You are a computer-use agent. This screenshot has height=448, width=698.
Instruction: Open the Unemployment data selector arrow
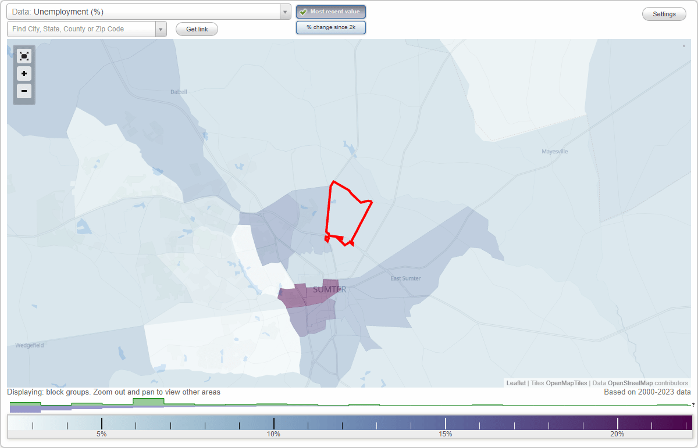point(284,11)
